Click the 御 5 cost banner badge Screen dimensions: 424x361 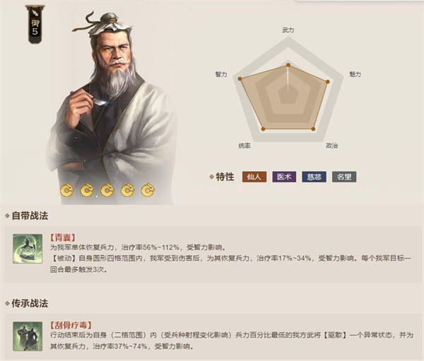point(35,25)
